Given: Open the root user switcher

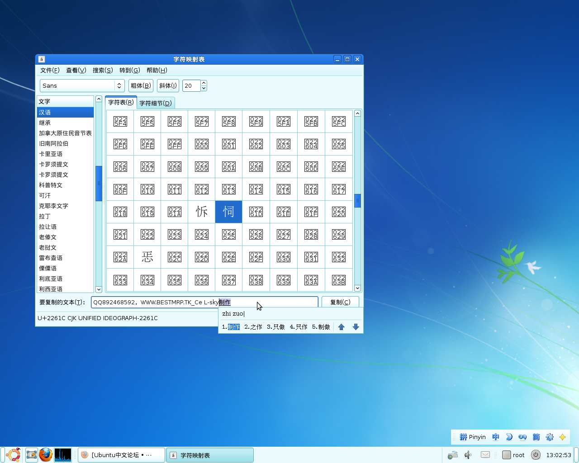Looking at the screenshot, I should click(513, 455).
